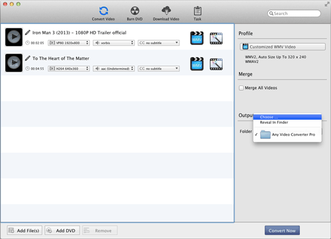Open subtitle dropdown for To The Heart of The Matter
The height and width of the screenshot is (239, 331).
point(159,69)
